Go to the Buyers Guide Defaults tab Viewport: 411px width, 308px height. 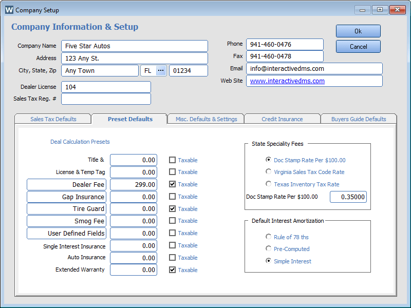click(358, 118)
